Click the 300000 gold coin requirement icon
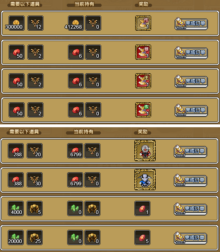The width and height of the screenshot is (220, 252). [16, 23]
